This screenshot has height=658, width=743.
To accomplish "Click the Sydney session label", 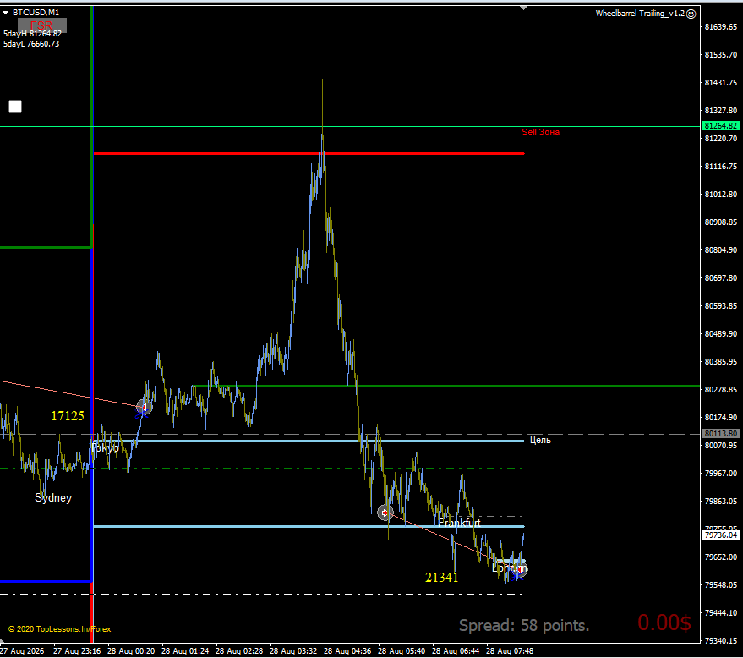I will pos(53,497).
